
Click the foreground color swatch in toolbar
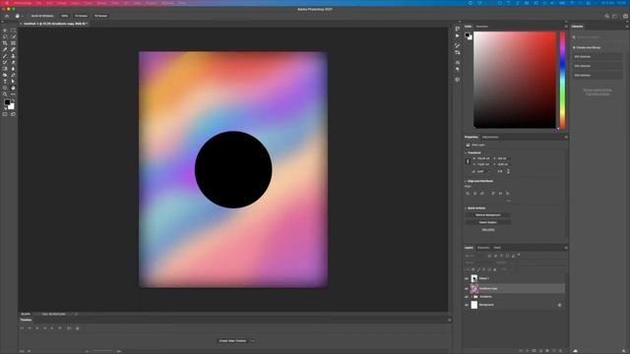coord(7,102)
